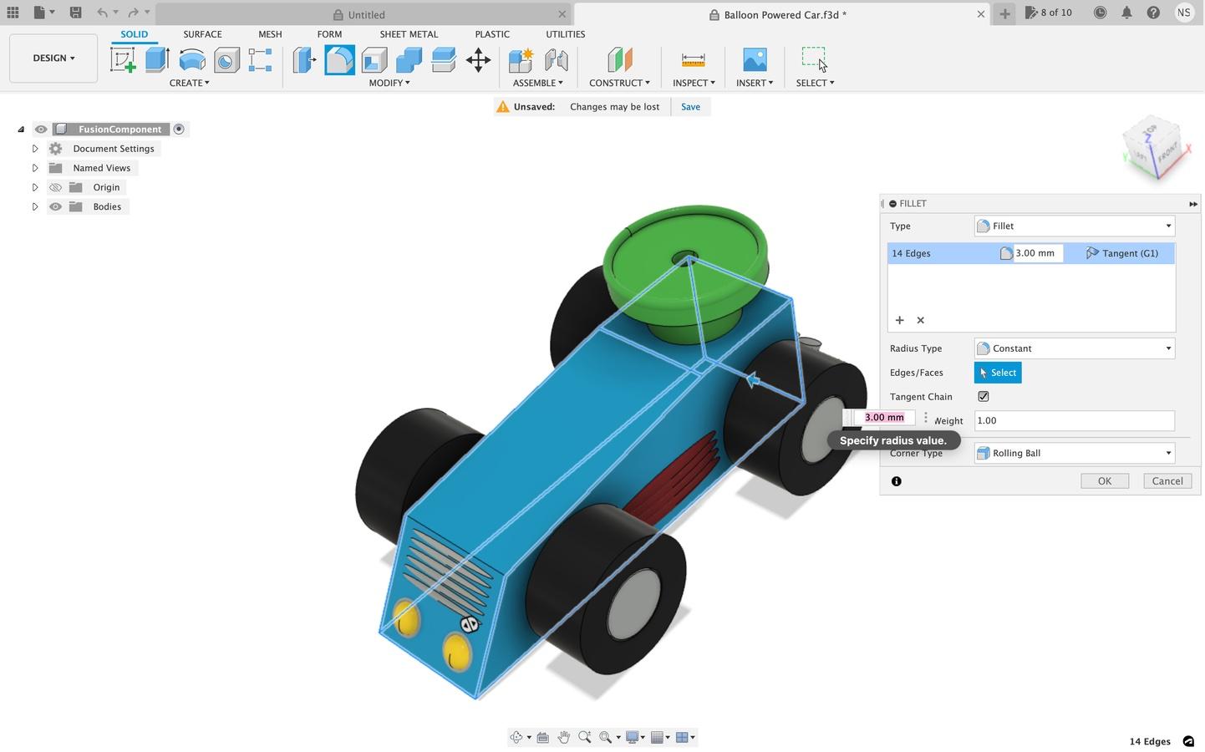Image resolution: width=1205 pixels, height=752 pixels.
Task: Redo the last undone action
Action: click(x=133, y=13)
